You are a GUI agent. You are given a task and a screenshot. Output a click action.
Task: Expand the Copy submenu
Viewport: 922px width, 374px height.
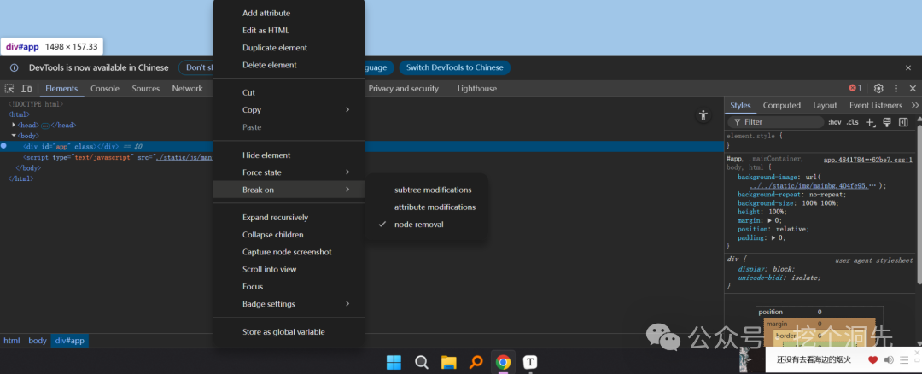[x=289, y=110]
